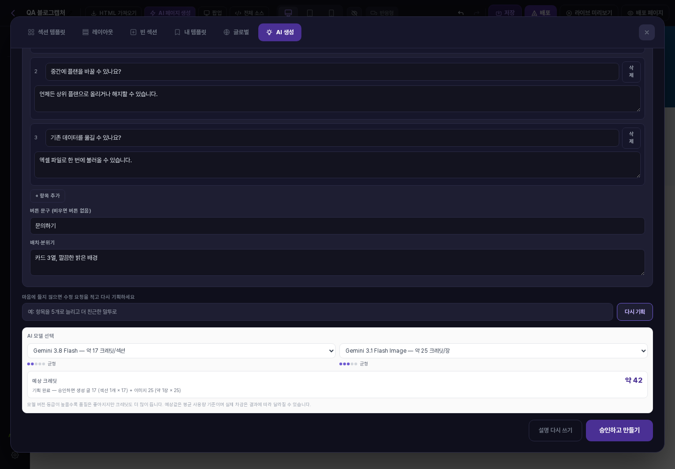Click the HTML 가져오기 button behind the dialog

click(x=113, y=13)
